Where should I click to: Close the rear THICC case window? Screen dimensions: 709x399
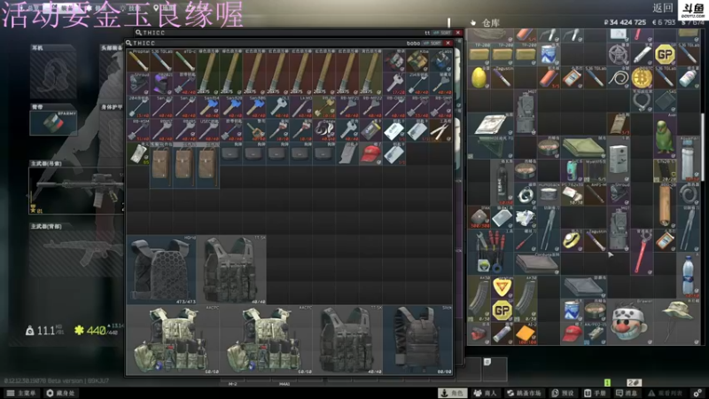pyautogui.click(x=458, y=33)
